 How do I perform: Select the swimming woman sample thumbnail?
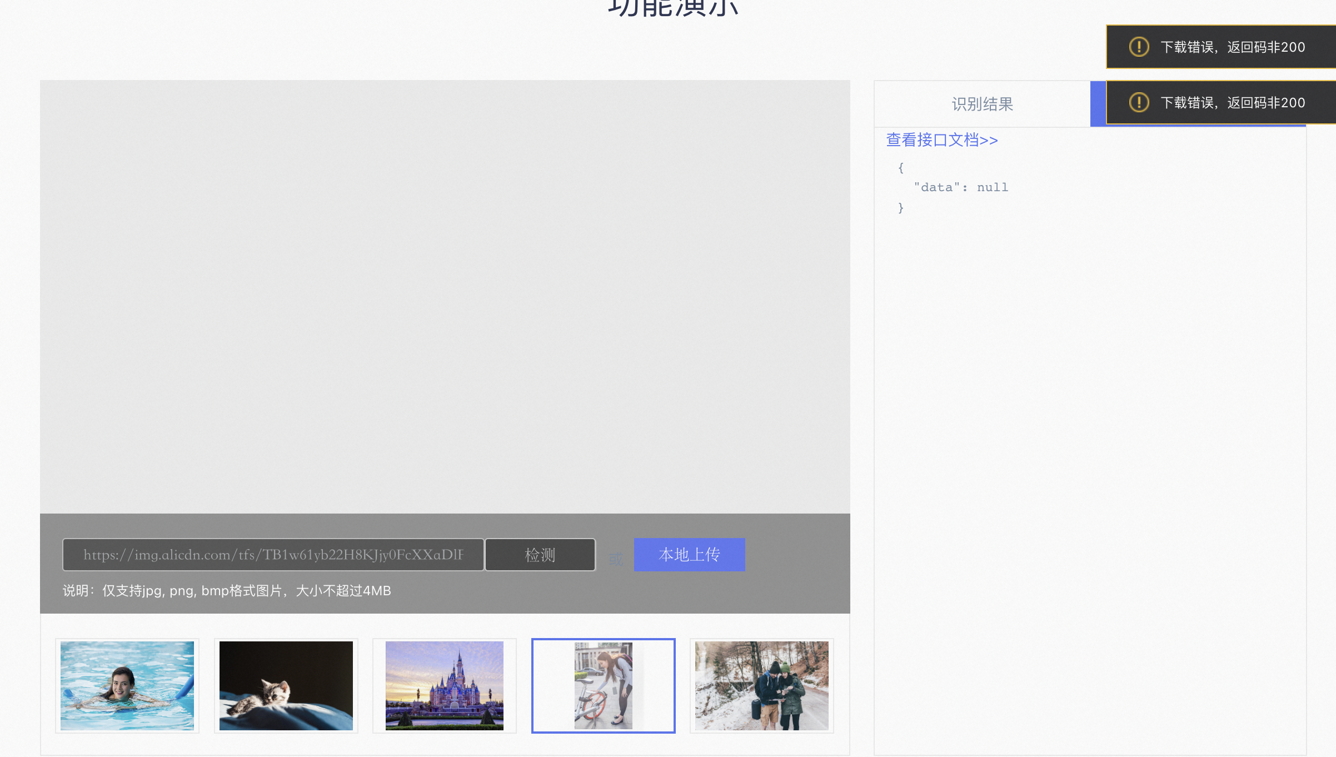tap(127, 686)
